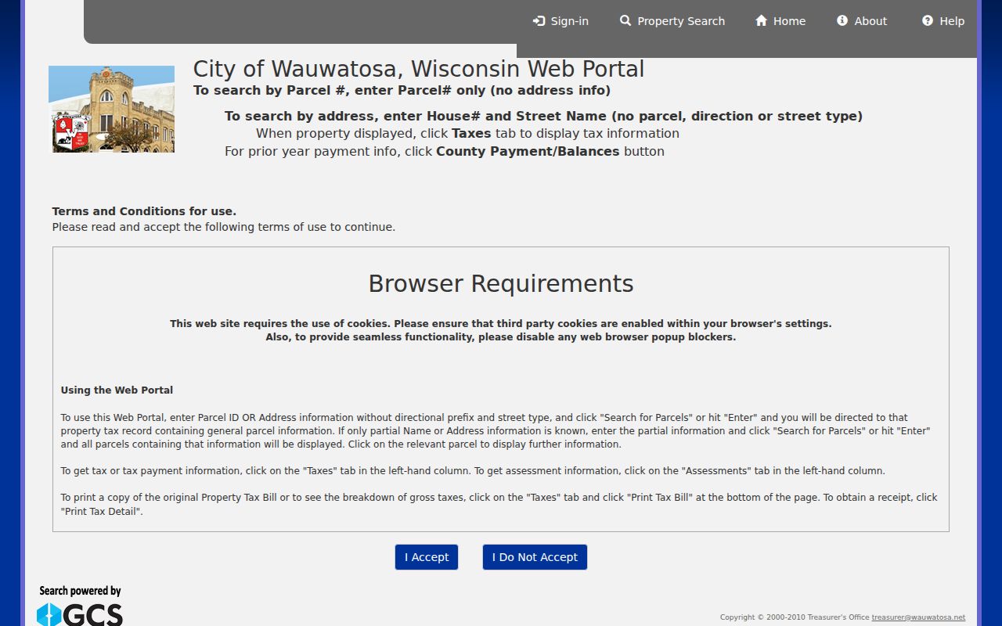Accept the terms with I Accept
Screen dimensions: 1002x626
[x=427, y=557]
